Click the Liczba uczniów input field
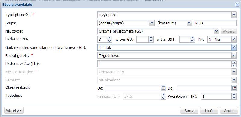The width and height of the screenshot is (241, 117). (x=164, y=64)
